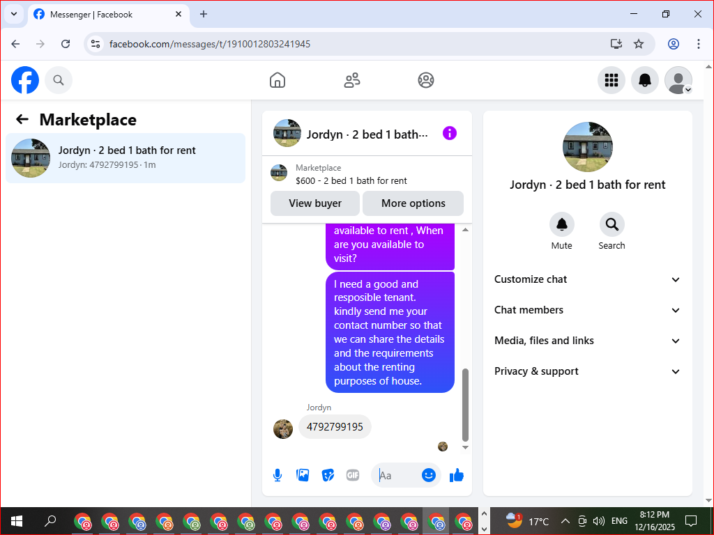714x535 pixels.
Task: Click the ENG language indicator
Action: (619, 521)
